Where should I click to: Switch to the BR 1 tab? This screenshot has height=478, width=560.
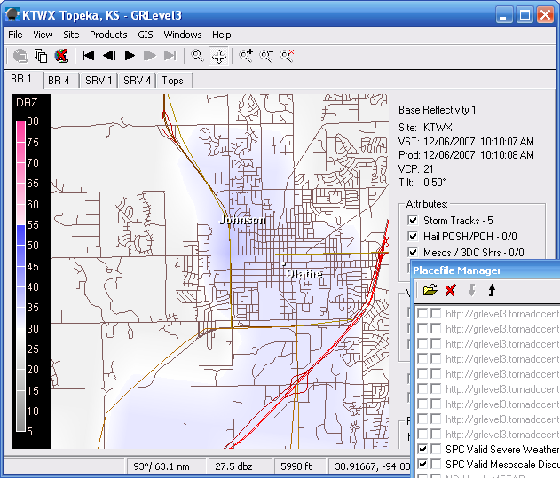pos(23,79)
